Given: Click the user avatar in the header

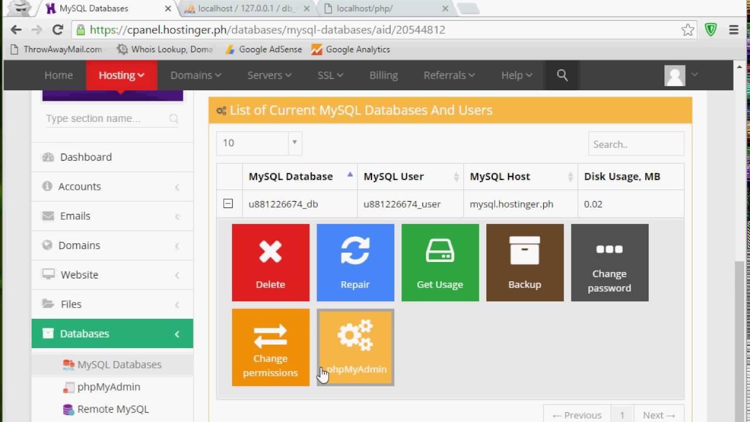Looking at the screenshot, I should tap(675, 76).
